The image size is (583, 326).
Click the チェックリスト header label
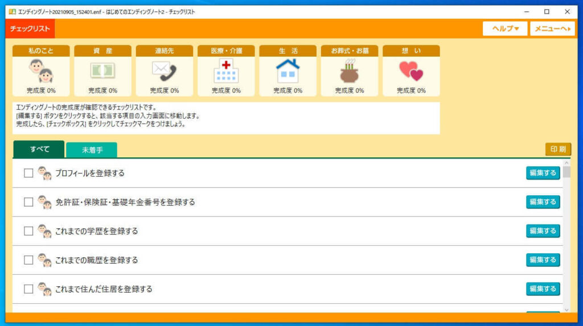(x=30, y=28)
